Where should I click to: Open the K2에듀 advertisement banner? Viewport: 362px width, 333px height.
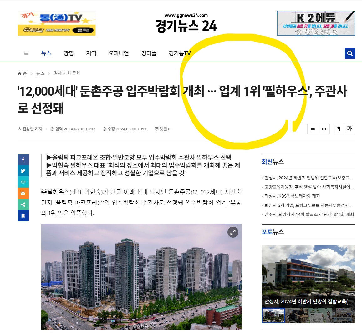tap(316, 23)
